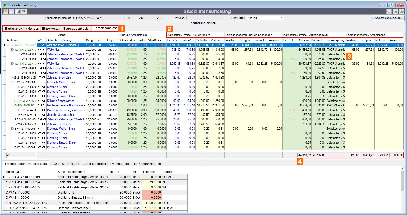The width and height of the screenshot is (407, 215).
Task: Click the Kühlung Sensoreinheit description
Action: [61, 101]
